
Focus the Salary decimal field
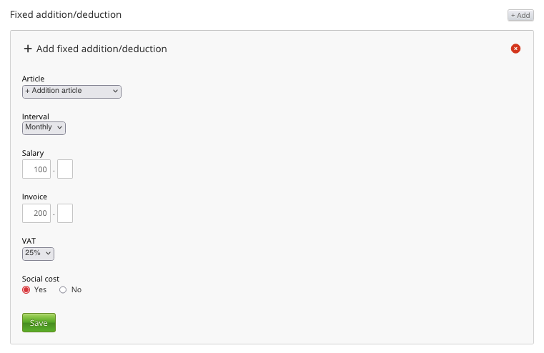click(x=65, y=169)
